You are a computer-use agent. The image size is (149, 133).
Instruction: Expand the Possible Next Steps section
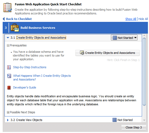point(8,112)
